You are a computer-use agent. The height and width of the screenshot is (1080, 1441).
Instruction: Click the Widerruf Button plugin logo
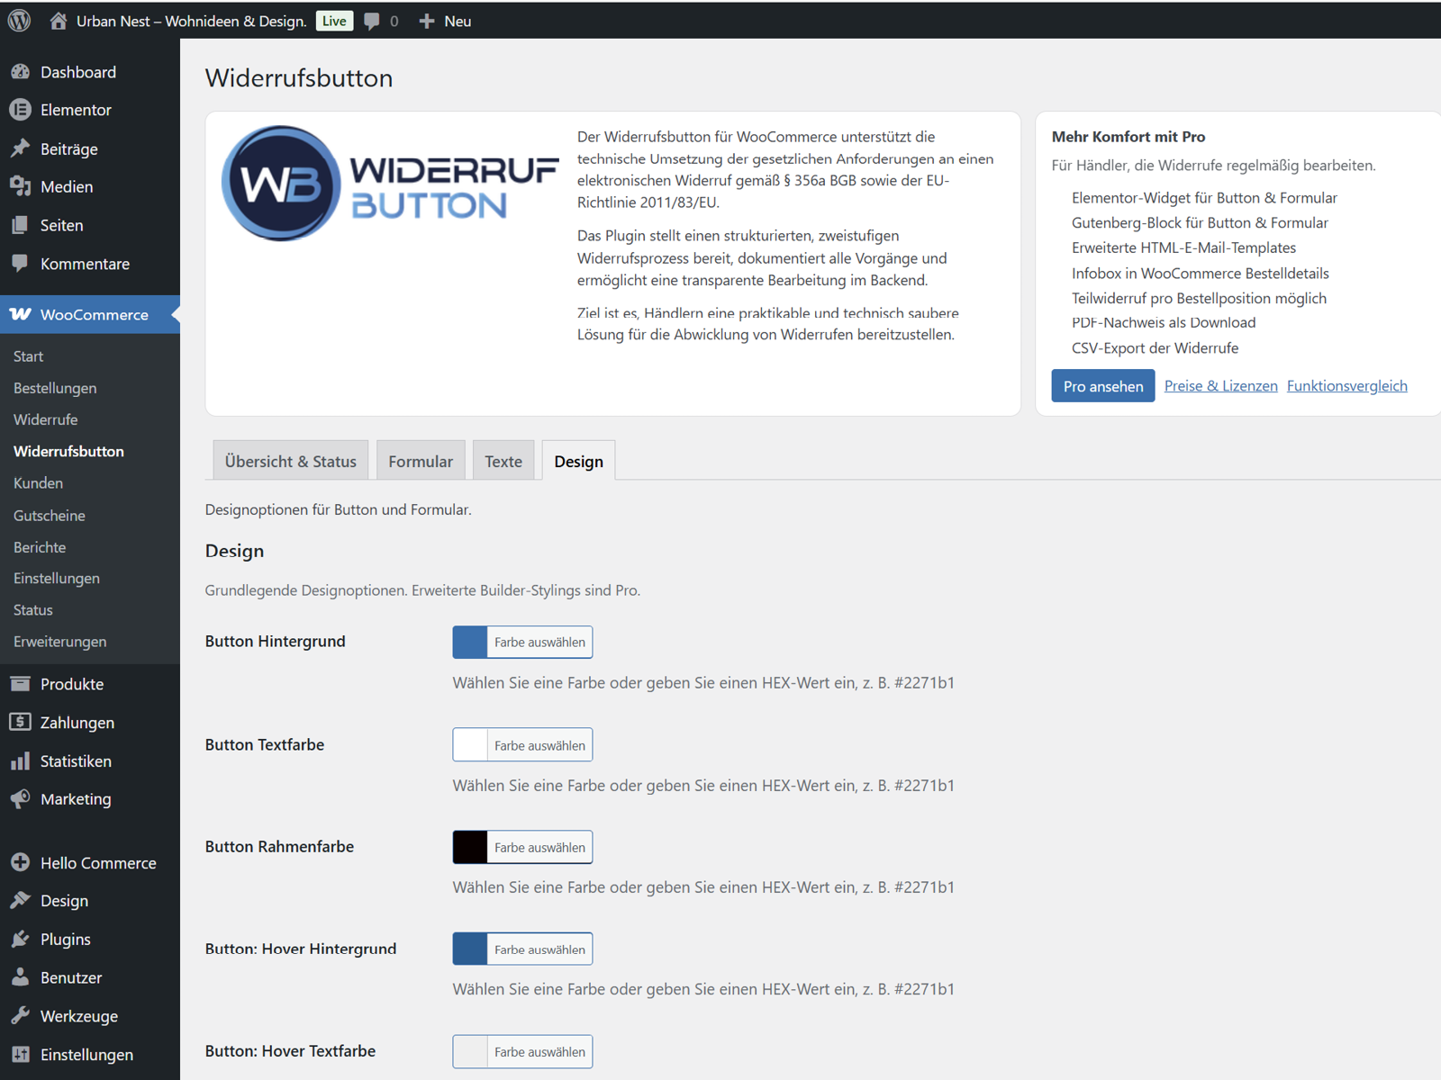pos(390,184)
